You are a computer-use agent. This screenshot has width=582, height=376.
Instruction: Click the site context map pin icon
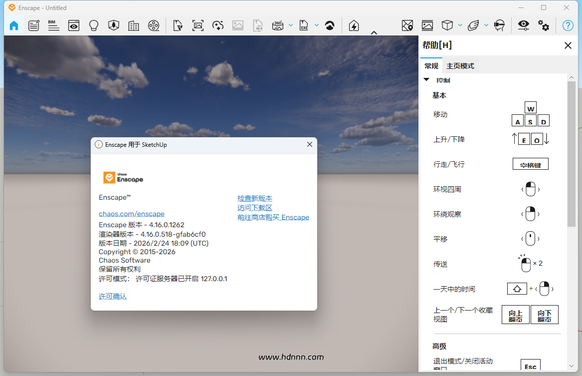point(407,25)
